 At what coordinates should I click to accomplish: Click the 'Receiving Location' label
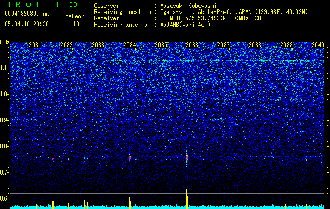point(122,12)
